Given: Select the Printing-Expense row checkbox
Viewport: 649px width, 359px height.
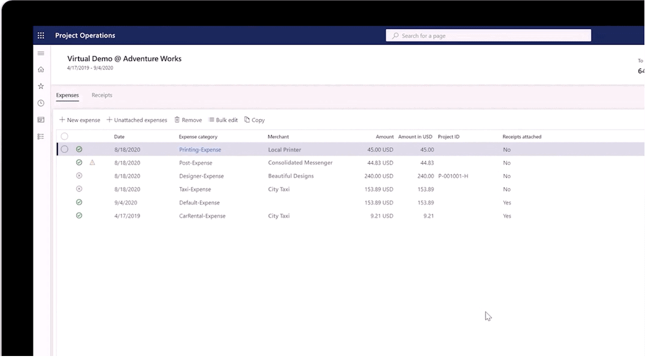Looking at the screenshot, I should [x=65, y=150].
